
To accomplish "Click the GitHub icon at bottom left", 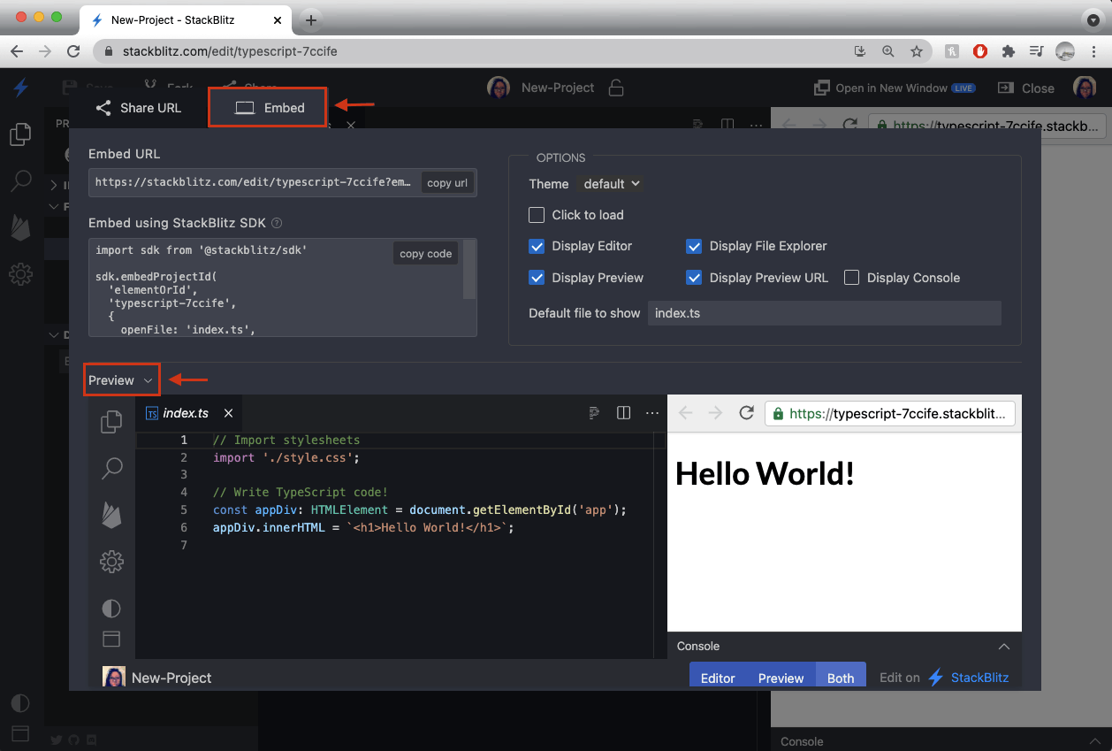I will coord(74,740).
